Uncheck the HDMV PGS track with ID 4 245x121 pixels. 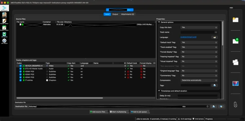pos(20,77)
